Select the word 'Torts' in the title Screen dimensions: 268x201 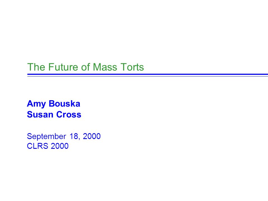coord(132,67)
